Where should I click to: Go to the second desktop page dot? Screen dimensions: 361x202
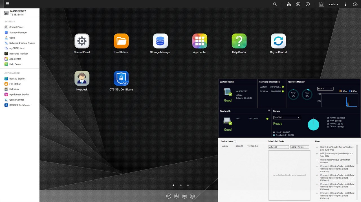point(180,185)
